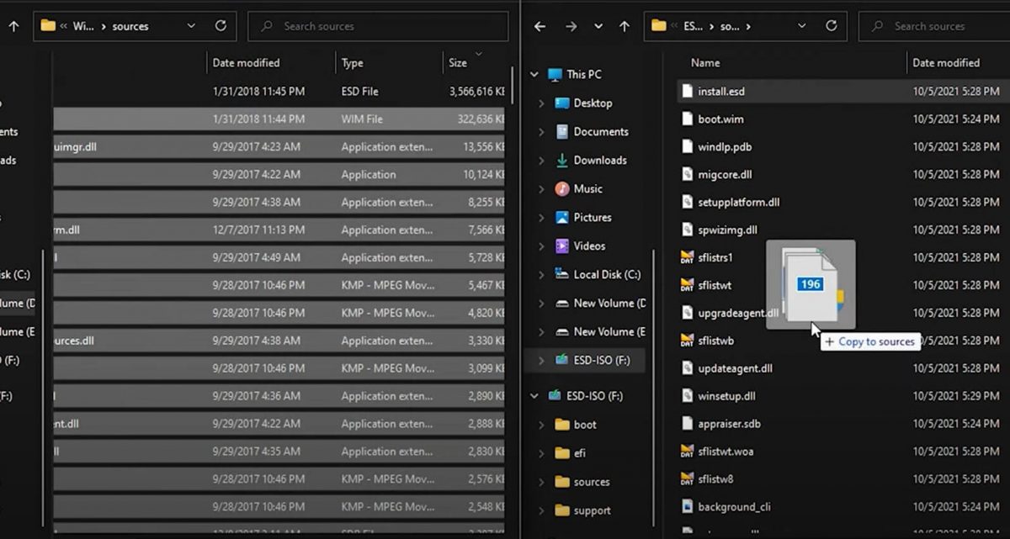Refresh the left sources folder view
This screenshot has height=539, width=1010.
[x=221, y=26]
